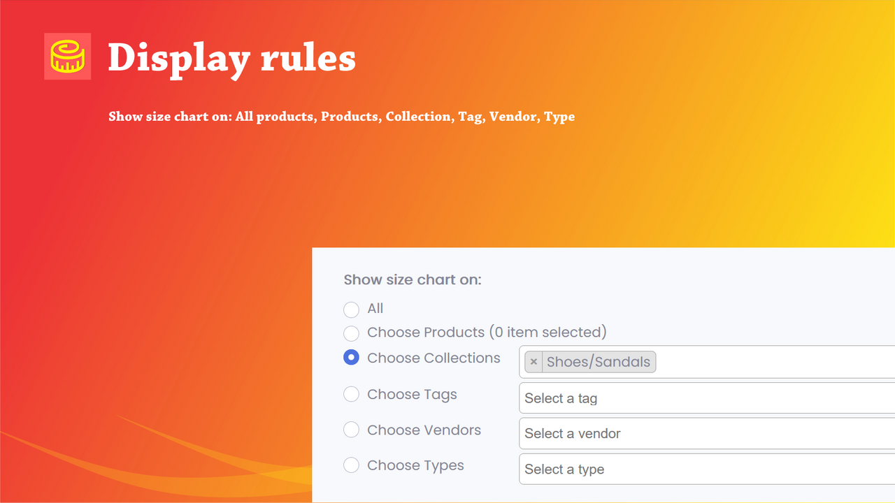Viewport: 895px width, 503px height.
Task: Select the All radio option
Action: [351, 309]
